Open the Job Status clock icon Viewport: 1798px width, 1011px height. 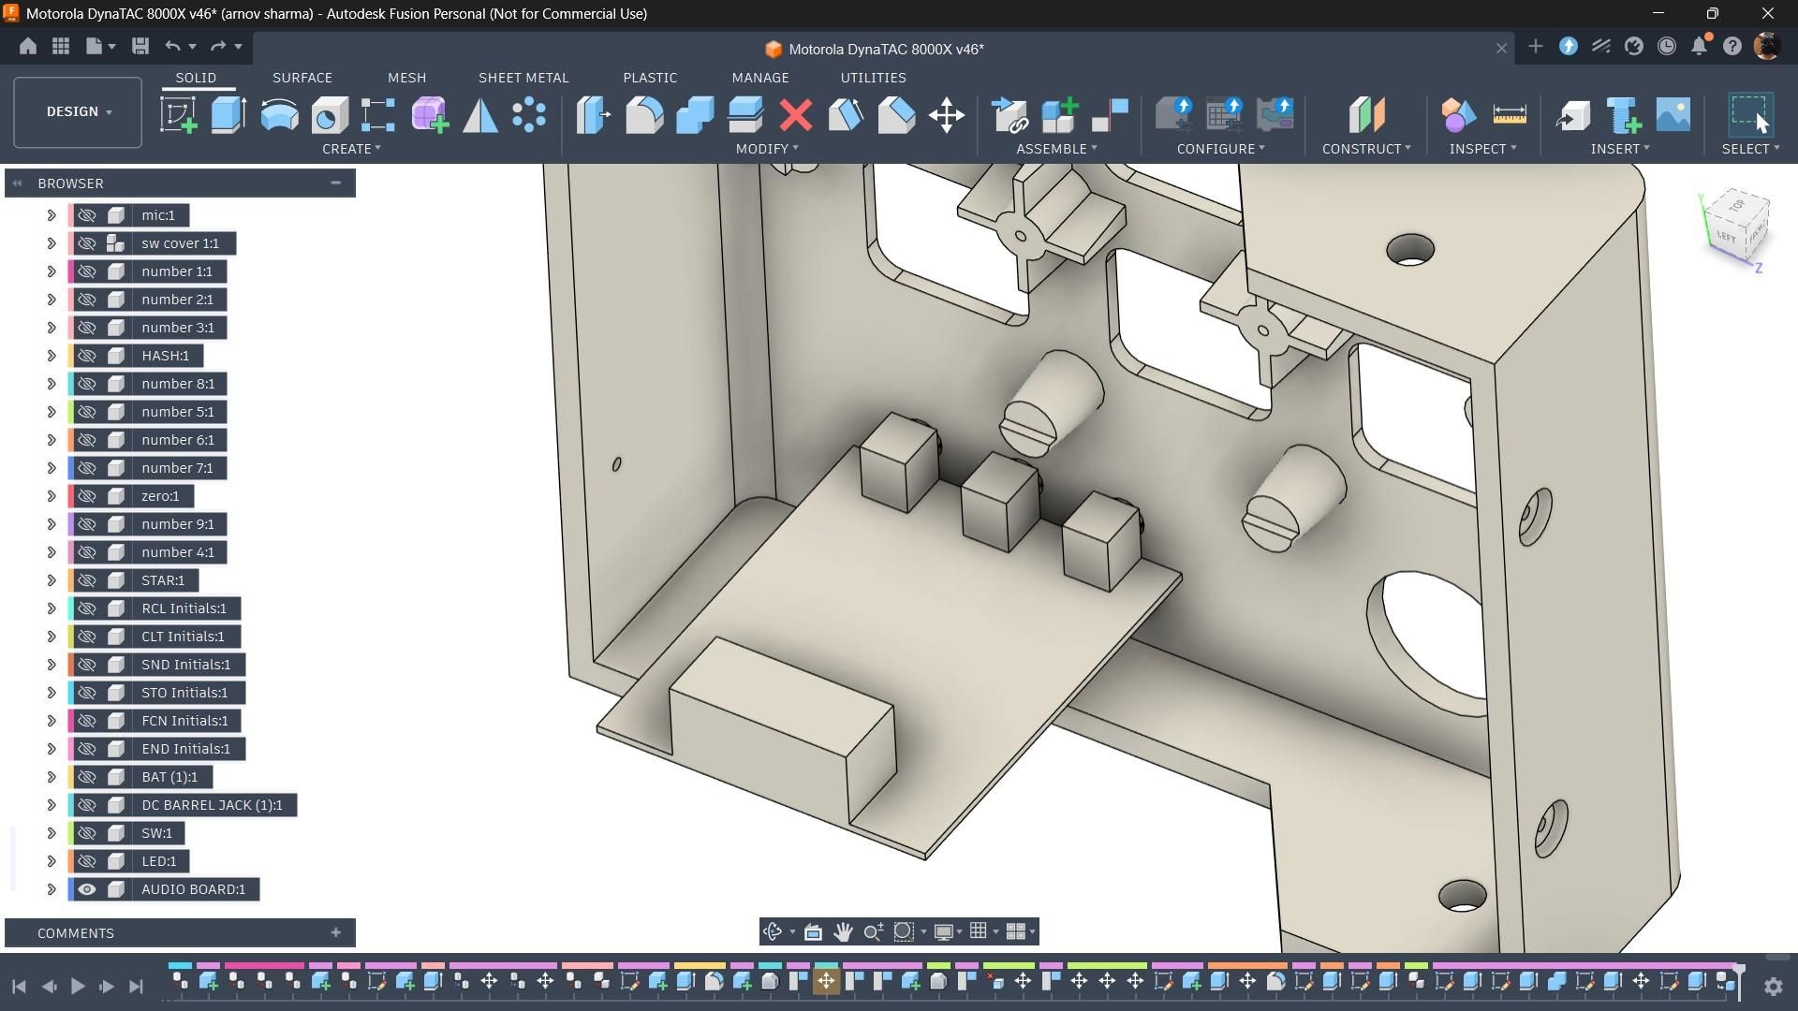[1667, 46]
